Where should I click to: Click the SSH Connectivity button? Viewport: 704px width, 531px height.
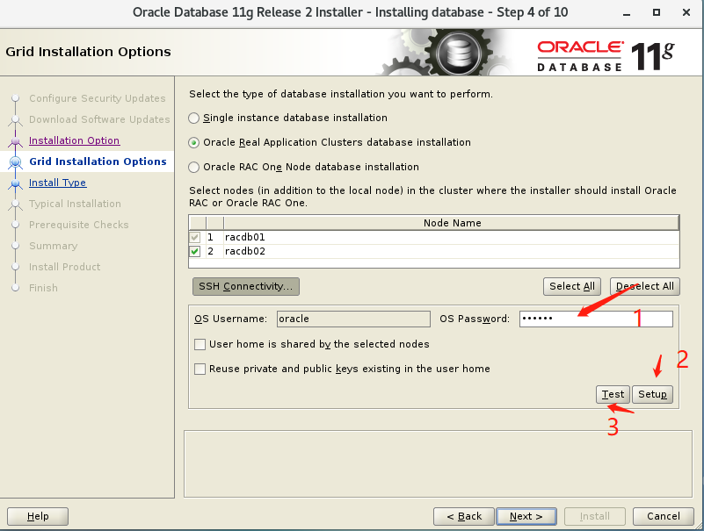click(246, 287)
